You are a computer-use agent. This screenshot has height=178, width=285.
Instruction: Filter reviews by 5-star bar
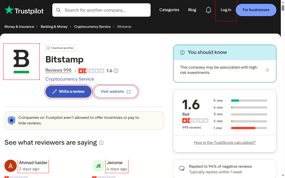249,101
